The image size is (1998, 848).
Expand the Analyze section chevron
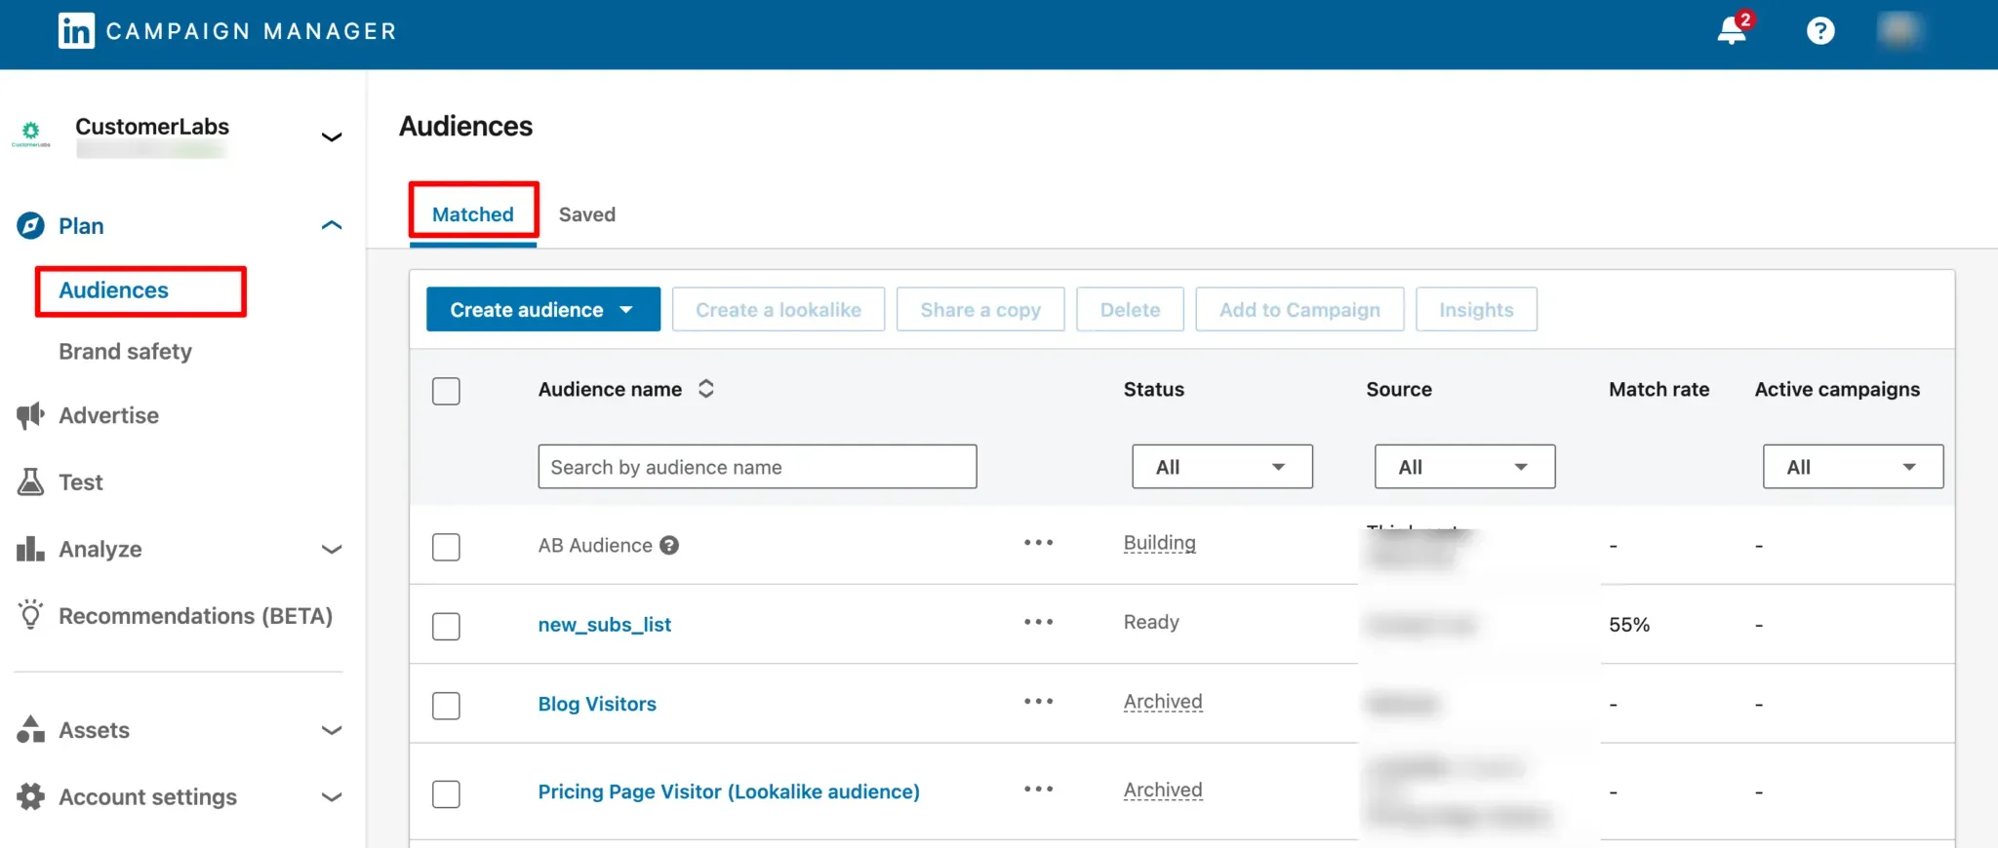click(332, 549)
